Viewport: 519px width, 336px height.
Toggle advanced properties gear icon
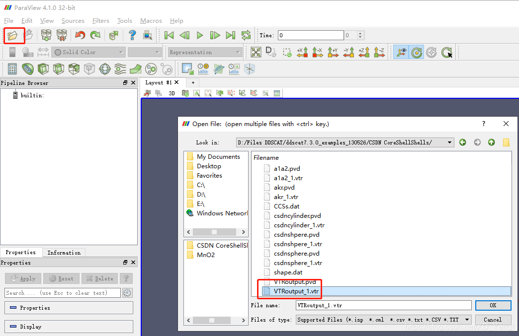(x=127, y=293)
